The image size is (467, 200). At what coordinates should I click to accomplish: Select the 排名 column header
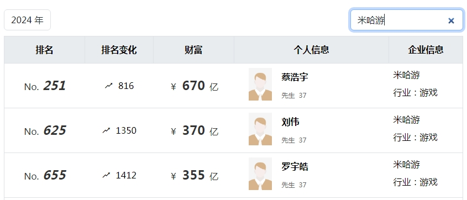coord(44,50)
